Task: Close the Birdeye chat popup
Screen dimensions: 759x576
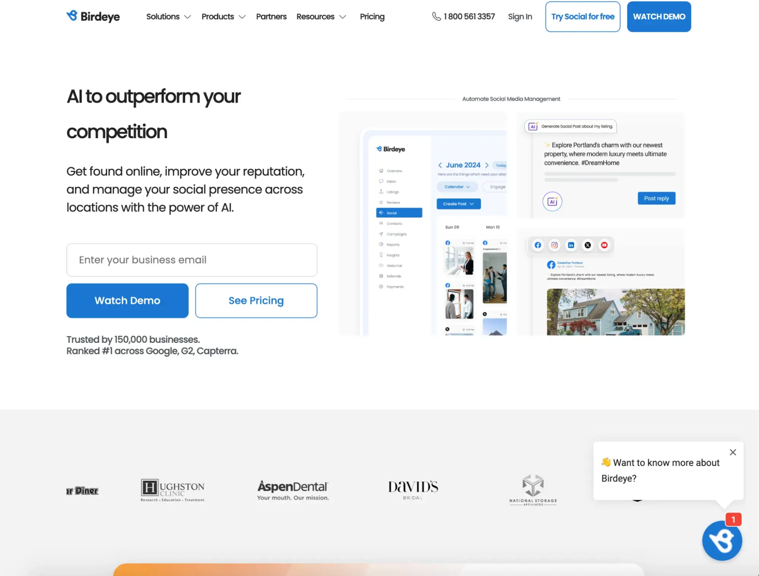Action: pyautogui.click(x=733, y=452)
